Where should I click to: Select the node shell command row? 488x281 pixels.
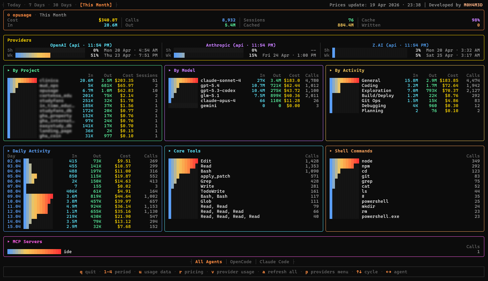pyautogui.click(x=404, y=161)
